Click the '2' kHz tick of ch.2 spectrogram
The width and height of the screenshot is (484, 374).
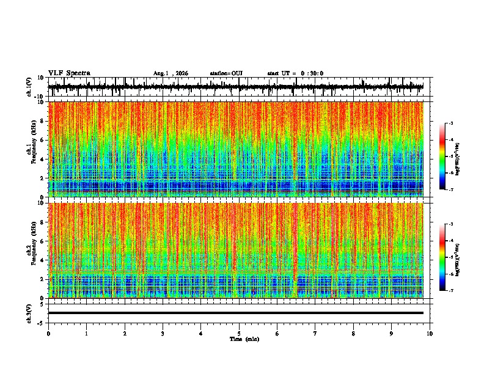click(x=43, y=279)
